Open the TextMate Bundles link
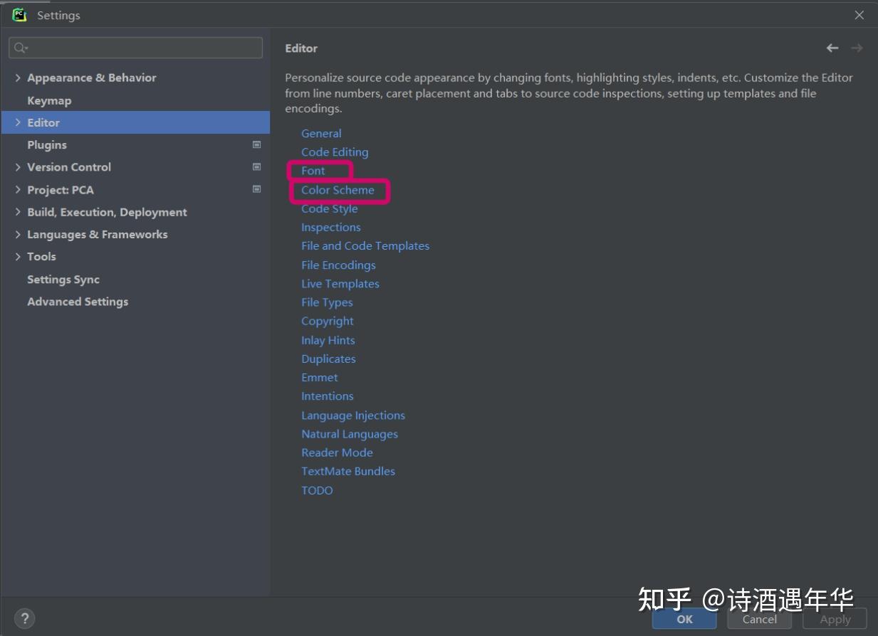 click(x=348, y=471)
